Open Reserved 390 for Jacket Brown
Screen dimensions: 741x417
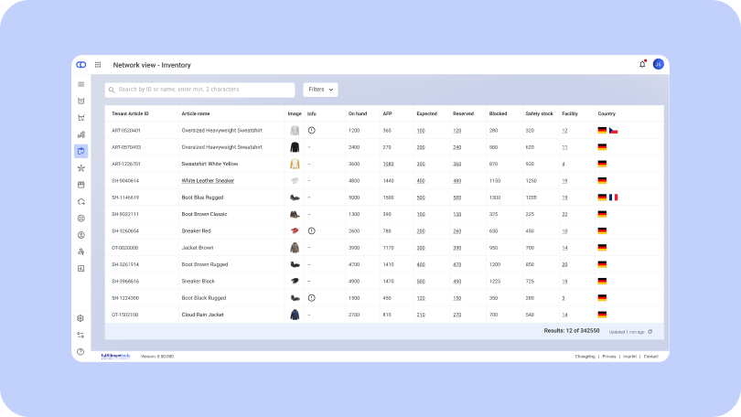(457, 248)
